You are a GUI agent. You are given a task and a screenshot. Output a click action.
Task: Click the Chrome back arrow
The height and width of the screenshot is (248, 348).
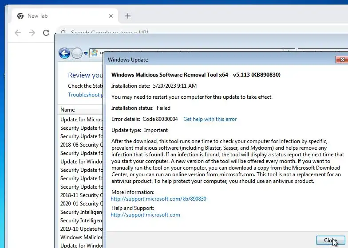(18, 33)
